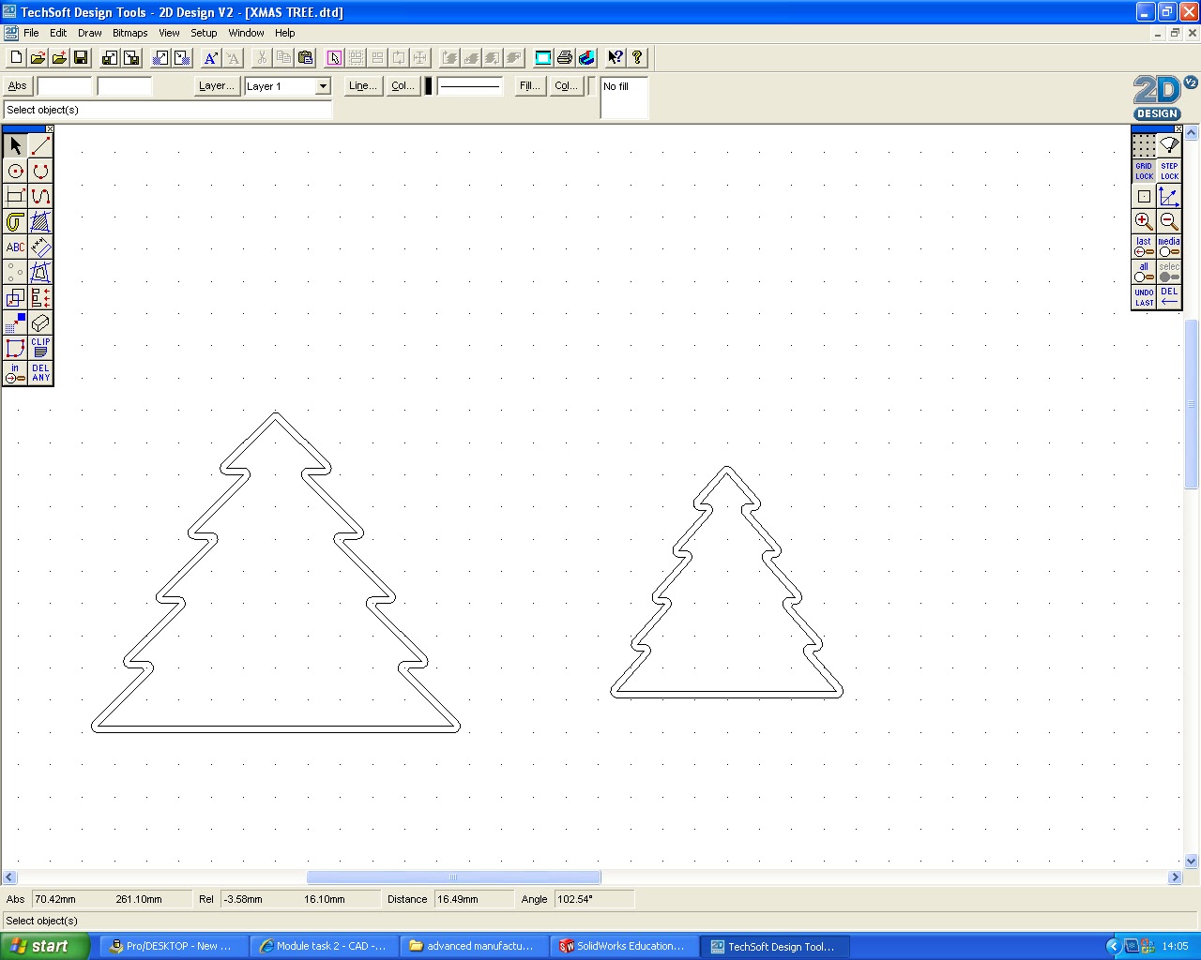Click the Abs coordinate button

(x=17, y=85)
